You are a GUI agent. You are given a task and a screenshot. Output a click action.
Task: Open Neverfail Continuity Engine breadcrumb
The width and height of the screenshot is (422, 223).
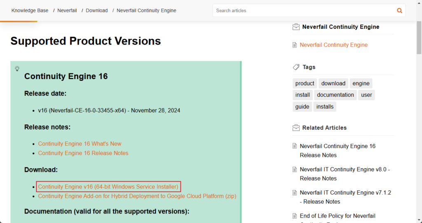tap(146, 10)
